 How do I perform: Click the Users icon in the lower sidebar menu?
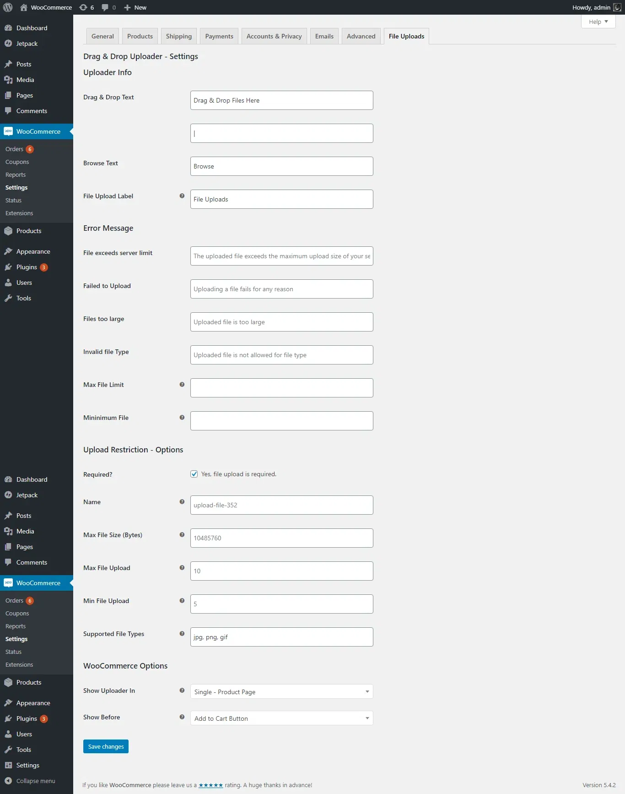pyautogui.click(x=8, y=734)
